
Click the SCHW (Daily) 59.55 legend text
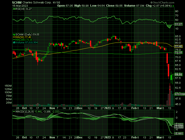(27, 35)
